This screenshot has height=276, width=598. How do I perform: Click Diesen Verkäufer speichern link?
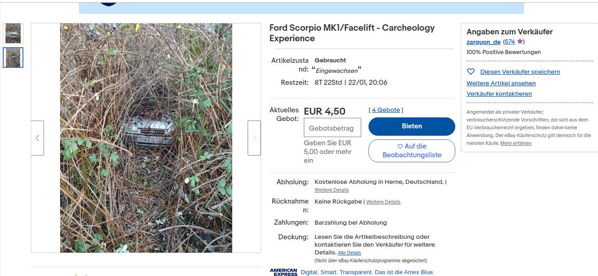tap(520, 72)
